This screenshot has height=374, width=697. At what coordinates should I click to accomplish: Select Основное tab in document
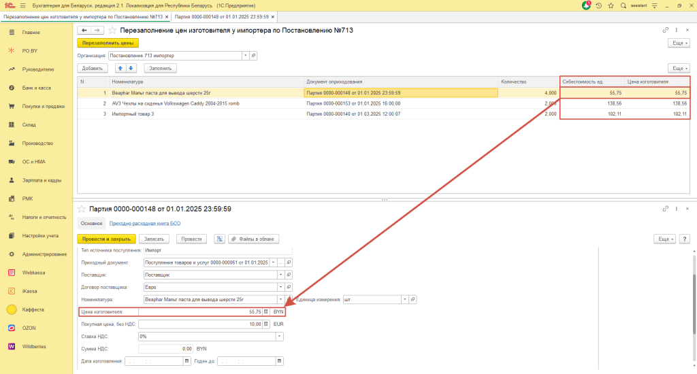pos(92,224)
